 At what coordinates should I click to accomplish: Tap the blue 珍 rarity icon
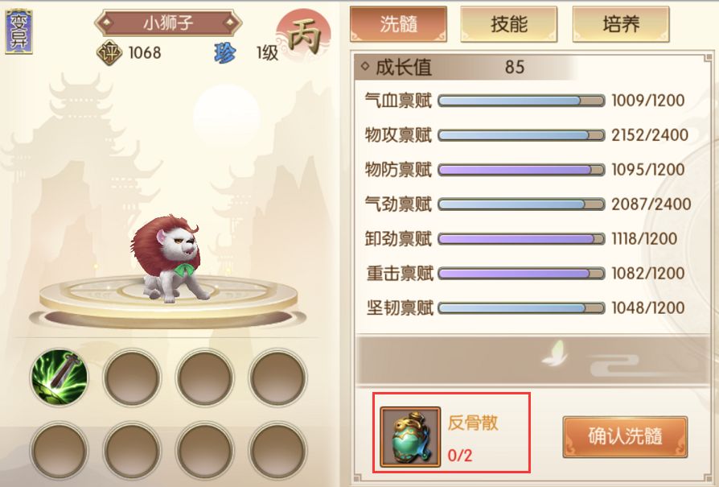coord(226,53)
